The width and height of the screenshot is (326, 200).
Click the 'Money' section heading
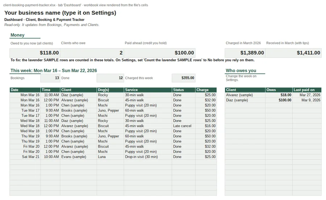17,35
